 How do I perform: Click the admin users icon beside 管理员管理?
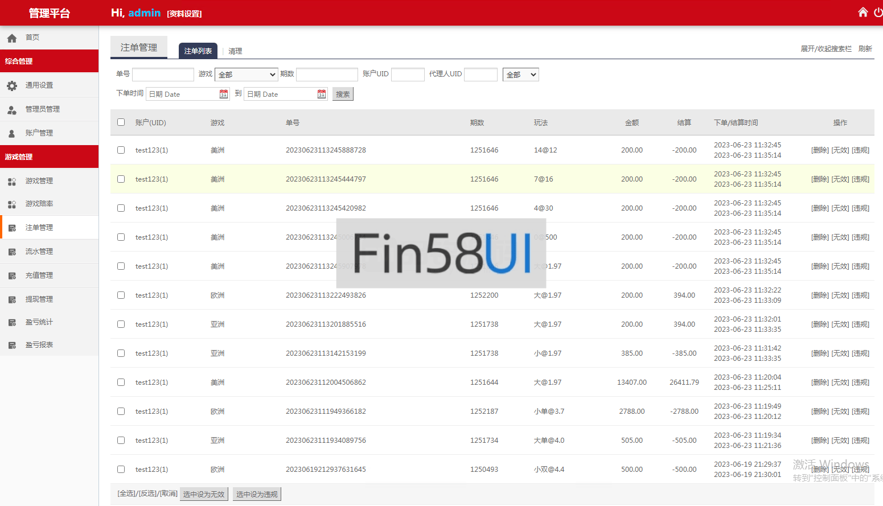[12, 109]
